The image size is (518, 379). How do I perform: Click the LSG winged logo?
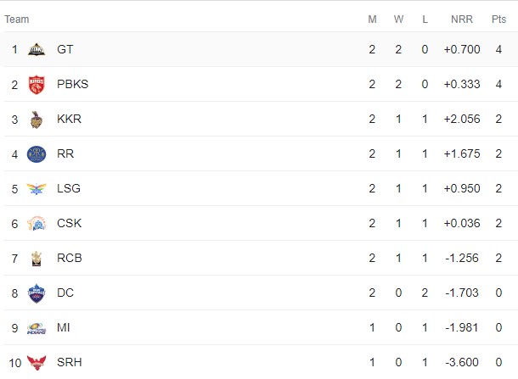pyautogui.click(x=37, y=189)
